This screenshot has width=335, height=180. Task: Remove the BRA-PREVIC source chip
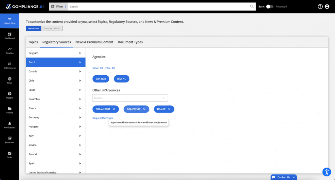[144, 109]
